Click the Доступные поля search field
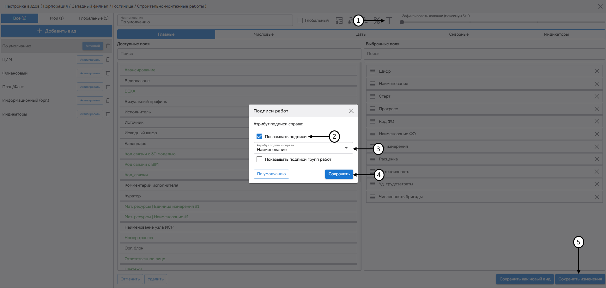The height and width of the screenshot is (288, 606). [x=239, y=54]
